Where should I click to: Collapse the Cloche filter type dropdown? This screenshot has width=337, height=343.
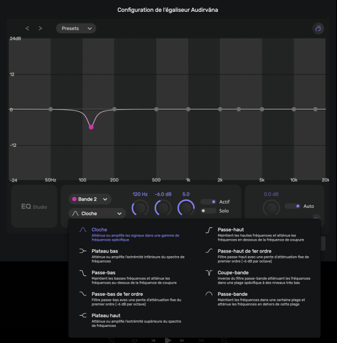coord(97,213)
